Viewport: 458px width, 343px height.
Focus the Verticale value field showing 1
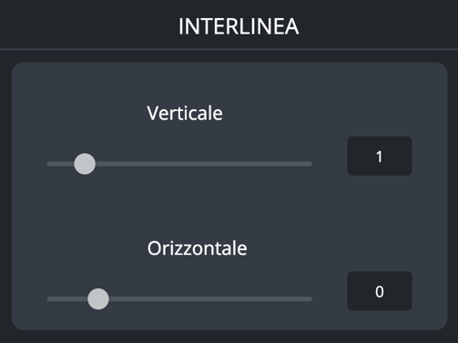(x=380, y=156)
